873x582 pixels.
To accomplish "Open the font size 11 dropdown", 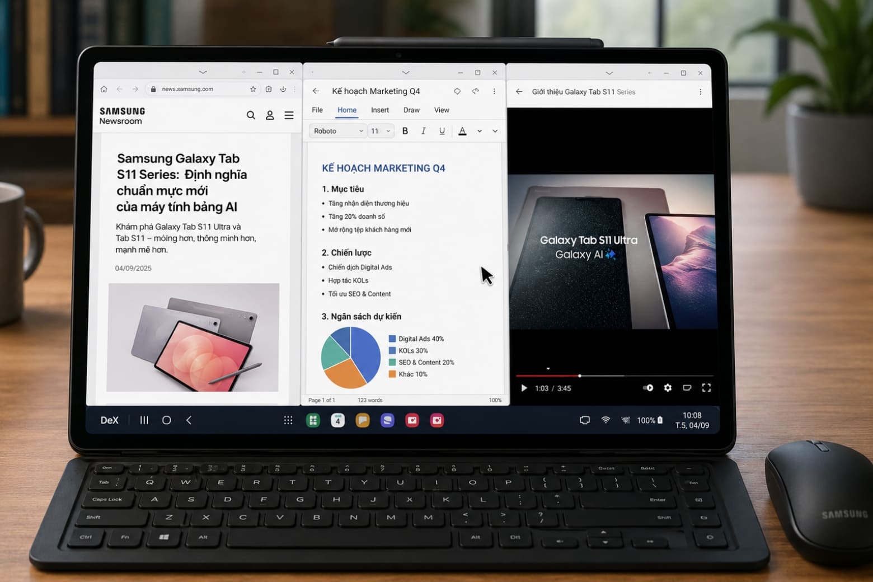I will [x=381, y=131].
